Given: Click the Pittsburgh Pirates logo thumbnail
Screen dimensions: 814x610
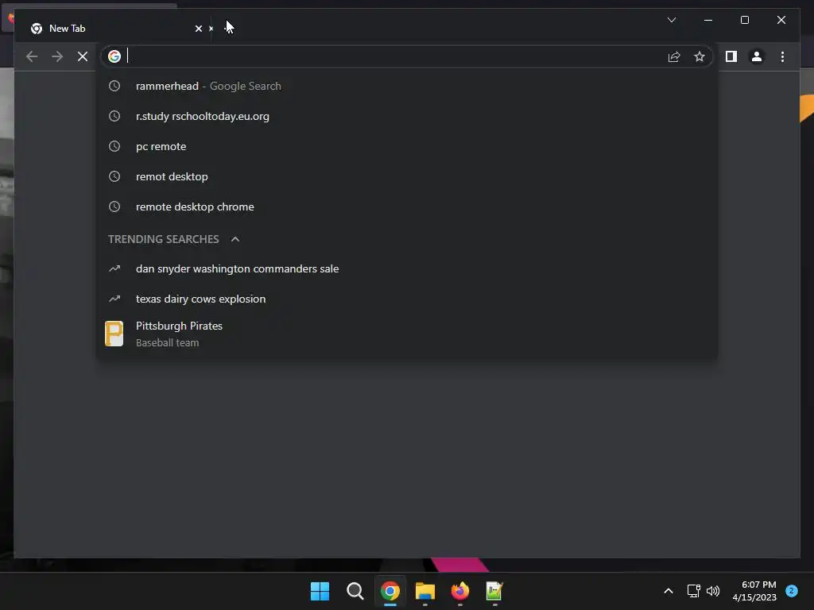Looking at the screenshot, I should [114, 334].
